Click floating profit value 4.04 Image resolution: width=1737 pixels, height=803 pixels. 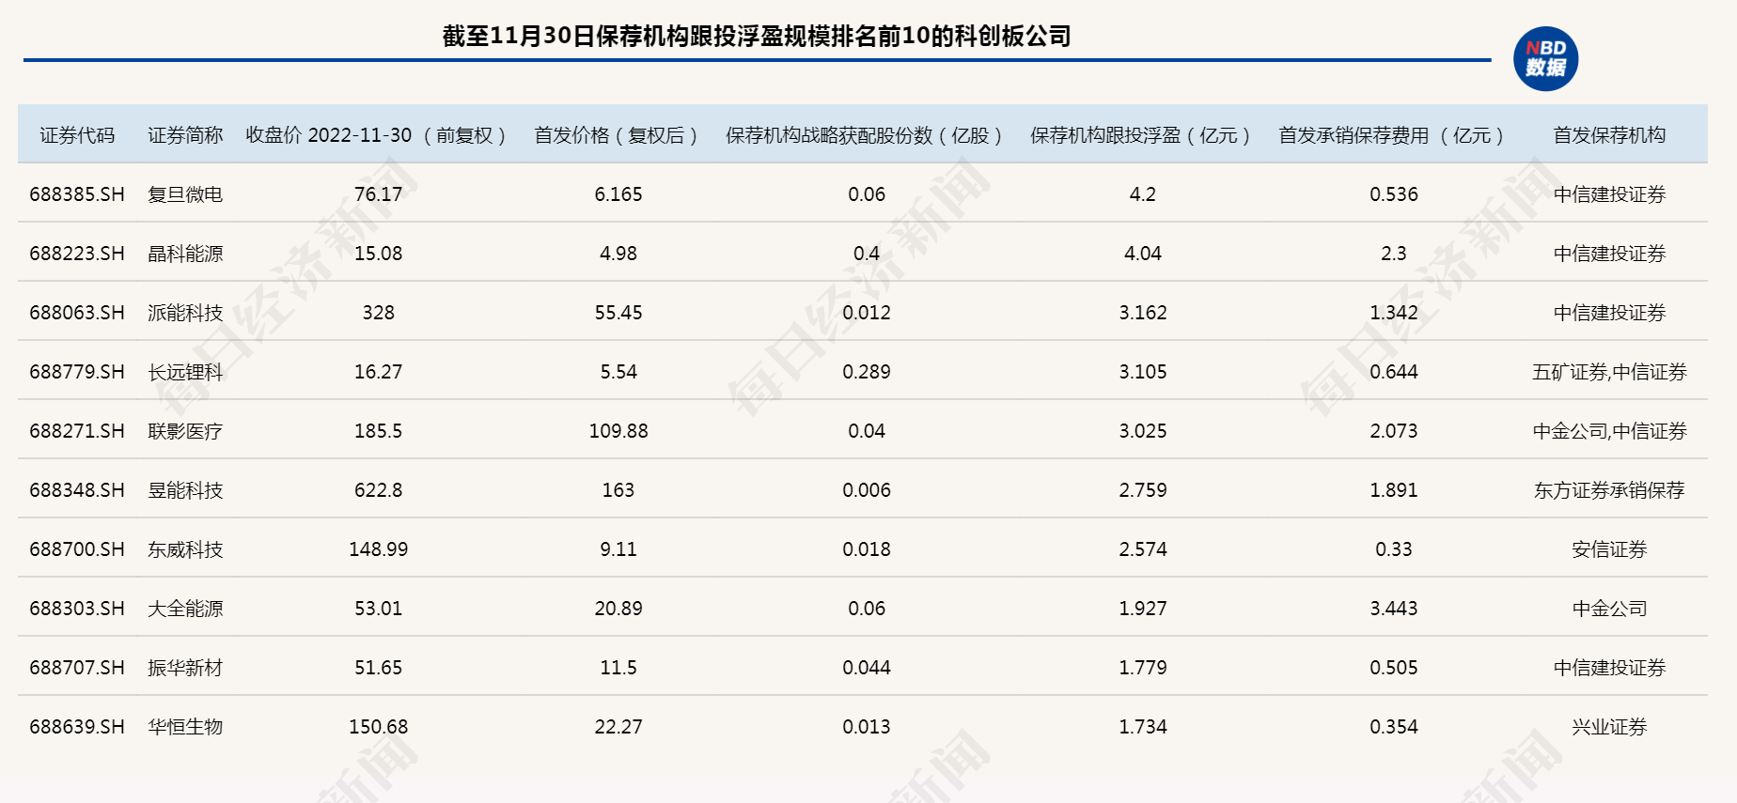pyautogui.click(x=1143, y=254)
